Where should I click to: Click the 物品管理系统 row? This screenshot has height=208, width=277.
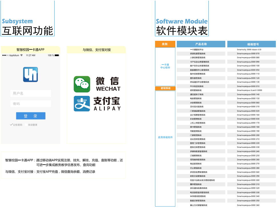click(201, 164)
